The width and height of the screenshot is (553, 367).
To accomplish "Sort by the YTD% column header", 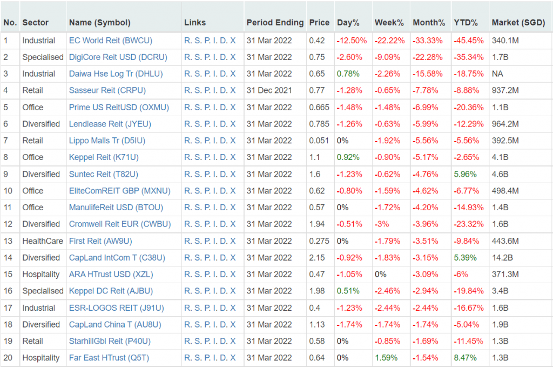I will tap(466, 23).
